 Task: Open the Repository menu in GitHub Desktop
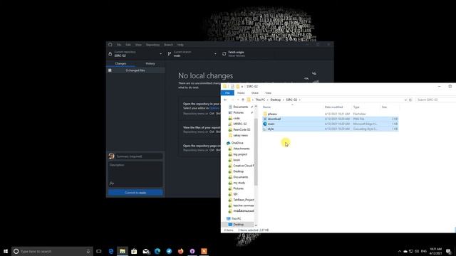point(152,45)
